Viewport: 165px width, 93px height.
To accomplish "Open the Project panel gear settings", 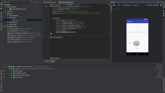I will point(38,2).
